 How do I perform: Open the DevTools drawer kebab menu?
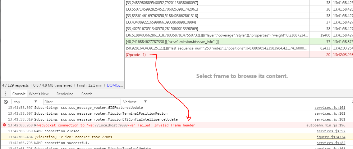(6, 94)
